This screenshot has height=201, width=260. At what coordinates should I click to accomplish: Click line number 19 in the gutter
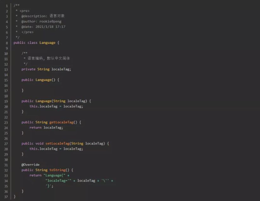6,101
